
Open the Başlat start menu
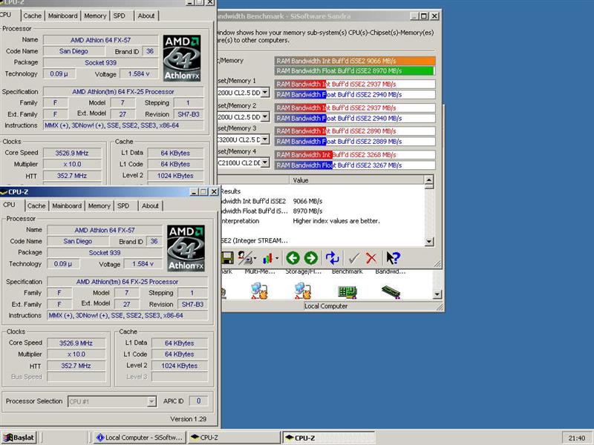[x=19, y=438]
